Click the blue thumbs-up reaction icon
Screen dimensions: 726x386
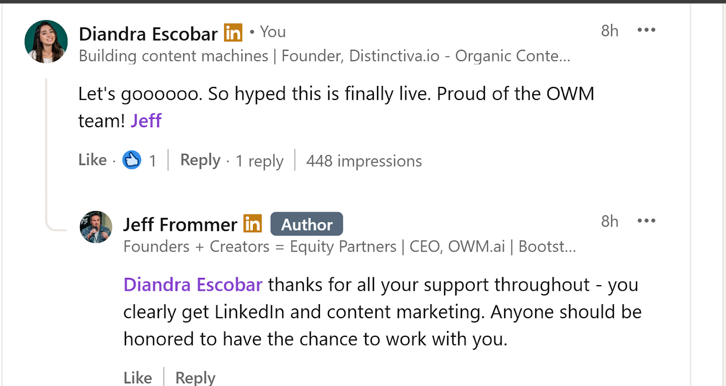point(132,160)
